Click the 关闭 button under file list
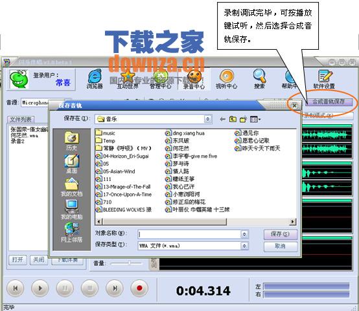This screenshot has width=359, height=311. pyautogui.click(x=39, y=260)
